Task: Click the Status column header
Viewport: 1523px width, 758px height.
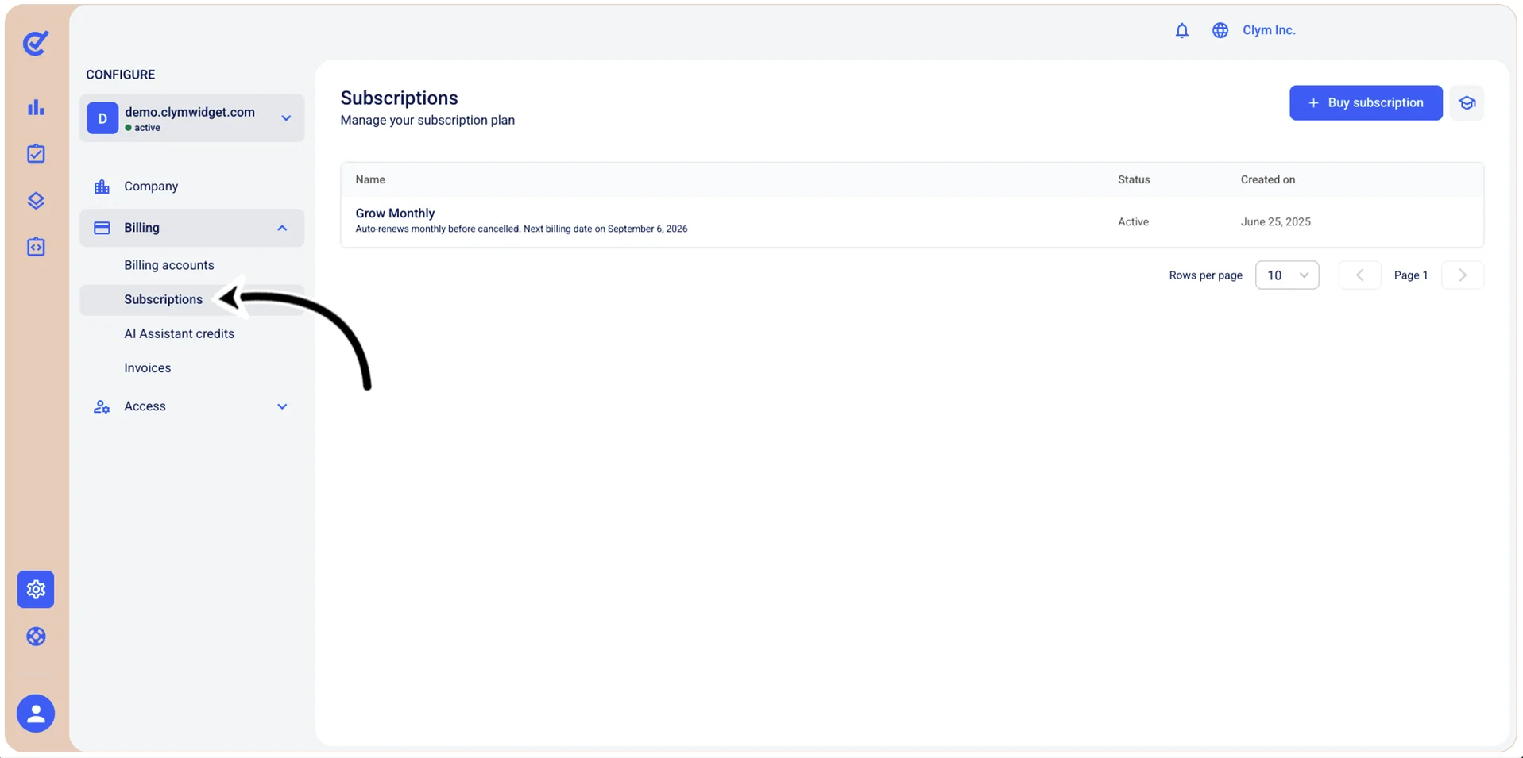Action: coord(1134,179)
